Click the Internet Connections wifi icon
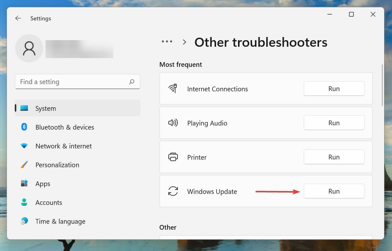This screenshot has width=392, height=251. click(173, 89)
